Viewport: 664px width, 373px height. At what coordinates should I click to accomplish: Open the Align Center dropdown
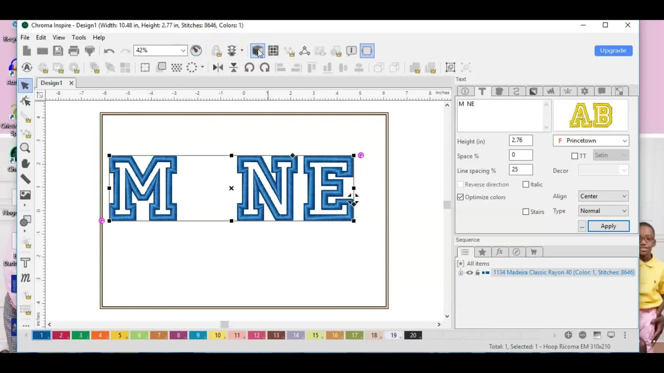click(603, 196)
